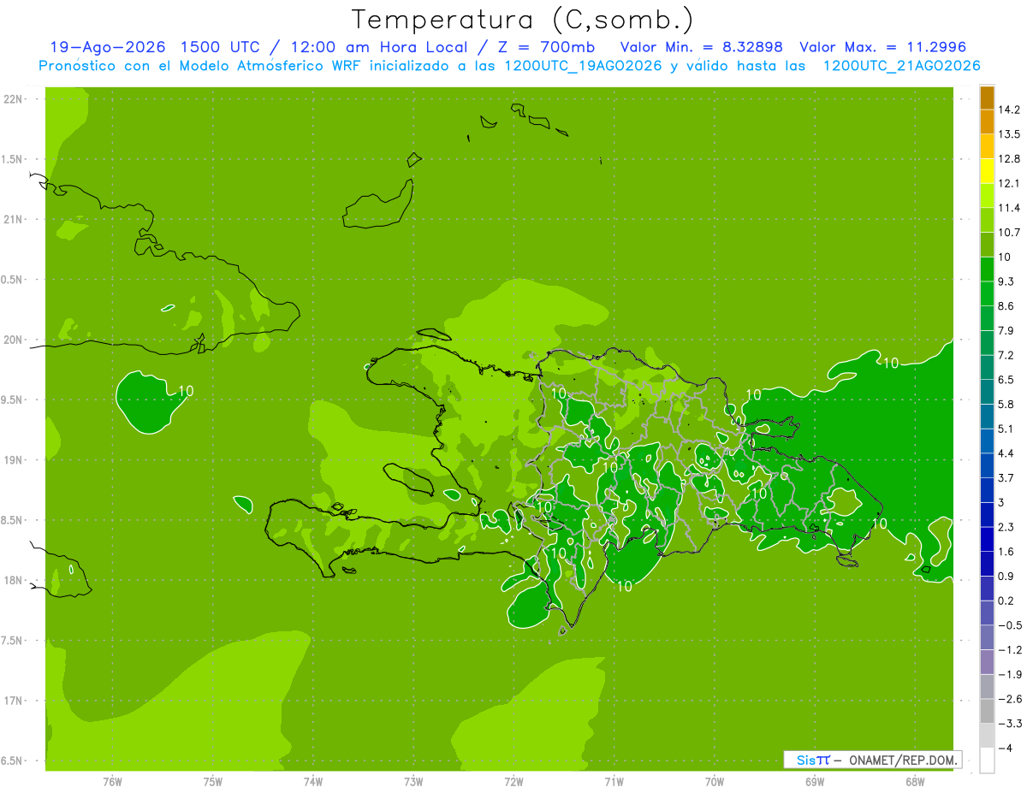Select the 19-Ago-2026 date text

106,47
